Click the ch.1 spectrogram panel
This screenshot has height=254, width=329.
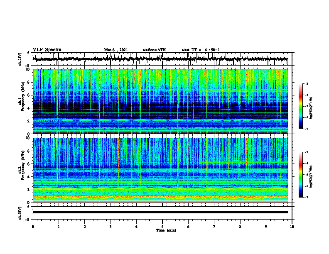tap(160, 101)
